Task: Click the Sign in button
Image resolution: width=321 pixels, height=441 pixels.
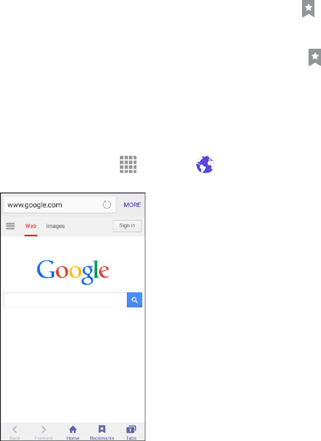Action: click(127, 226)
